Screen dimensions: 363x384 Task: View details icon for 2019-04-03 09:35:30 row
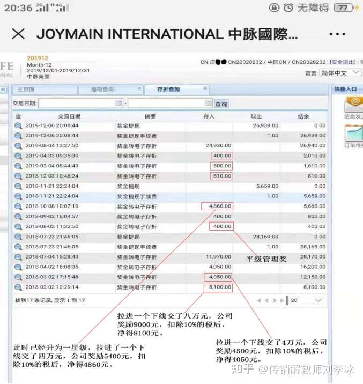click(x=18, y=156)
